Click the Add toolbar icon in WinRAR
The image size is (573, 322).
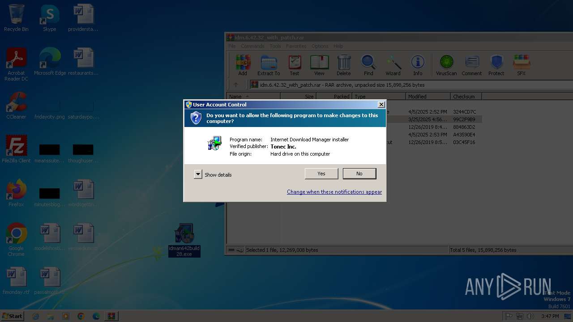[x=243, y=65]
